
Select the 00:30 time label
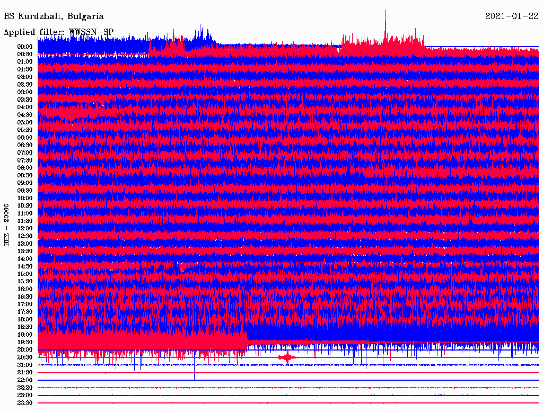25,54
